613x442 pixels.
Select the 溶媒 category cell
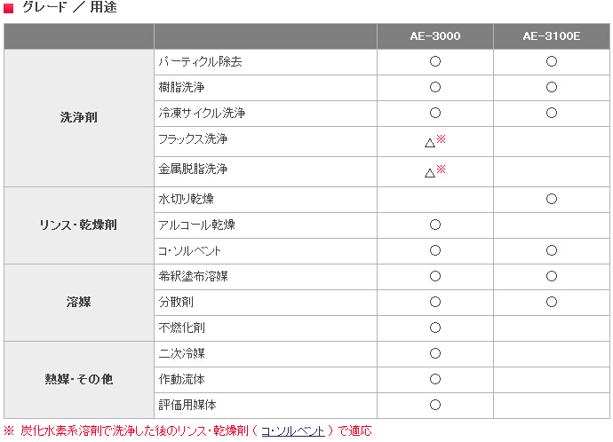click(79, 302)
